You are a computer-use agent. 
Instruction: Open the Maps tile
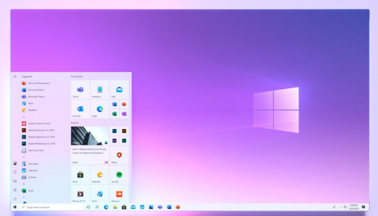tap(119, 156)
